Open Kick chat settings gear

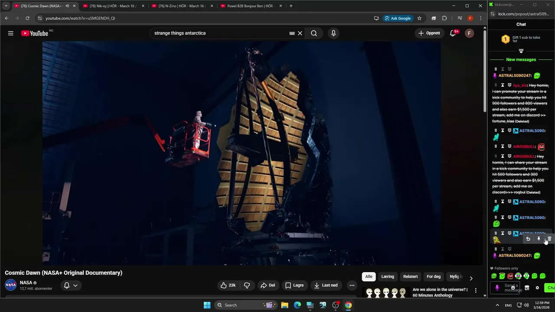coord(537,288)
